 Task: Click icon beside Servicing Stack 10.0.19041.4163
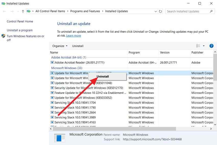pos(52,122)
